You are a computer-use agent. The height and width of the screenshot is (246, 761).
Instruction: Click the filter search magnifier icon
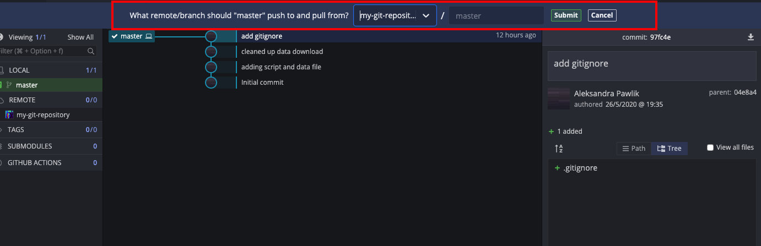pyautogui.click(x=91, y=51)
